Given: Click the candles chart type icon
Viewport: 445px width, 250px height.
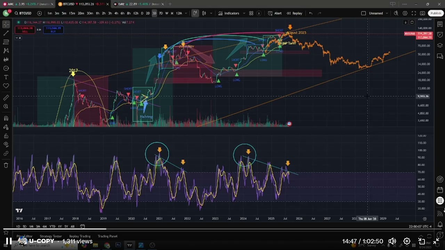Looking at the screenshot, I should click(x=204, y=13).
